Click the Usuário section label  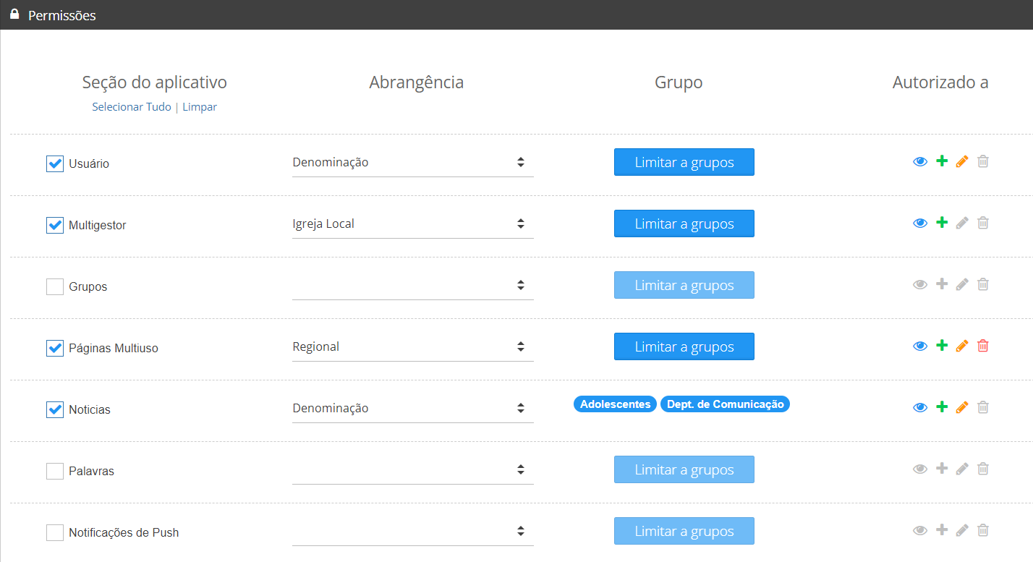point(89,163)
